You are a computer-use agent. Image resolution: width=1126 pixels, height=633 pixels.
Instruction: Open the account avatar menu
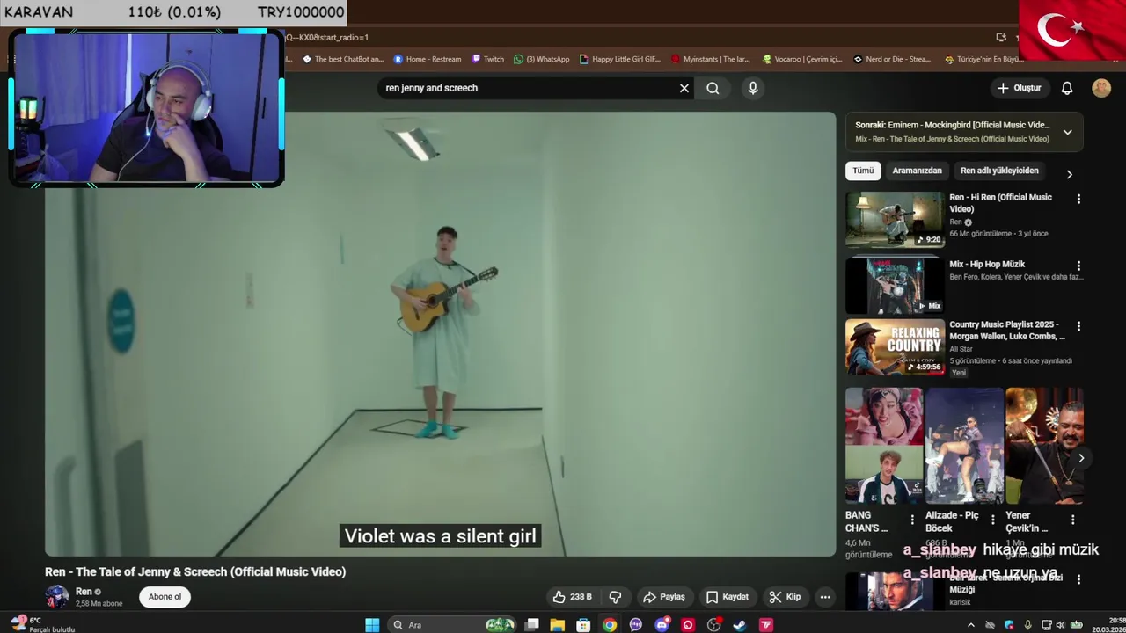tap(1101, 88)
